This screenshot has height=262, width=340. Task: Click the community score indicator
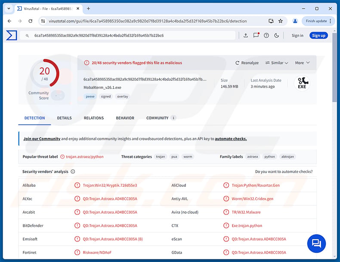click(58, 95)
